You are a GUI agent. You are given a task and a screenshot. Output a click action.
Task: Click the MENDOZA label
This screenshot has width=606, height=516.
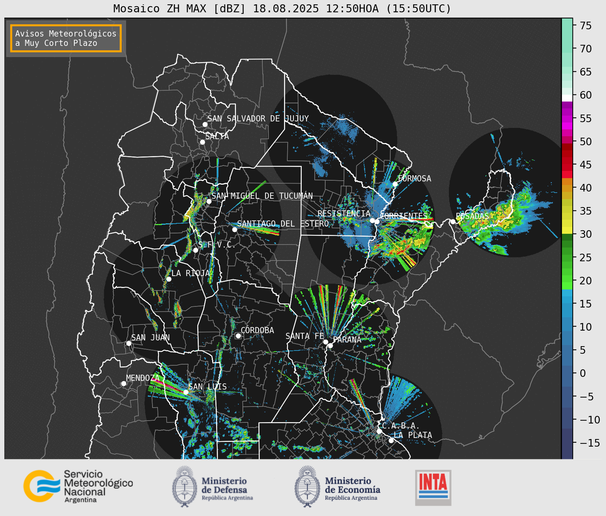pyautogui.click(x=143, y=378)
